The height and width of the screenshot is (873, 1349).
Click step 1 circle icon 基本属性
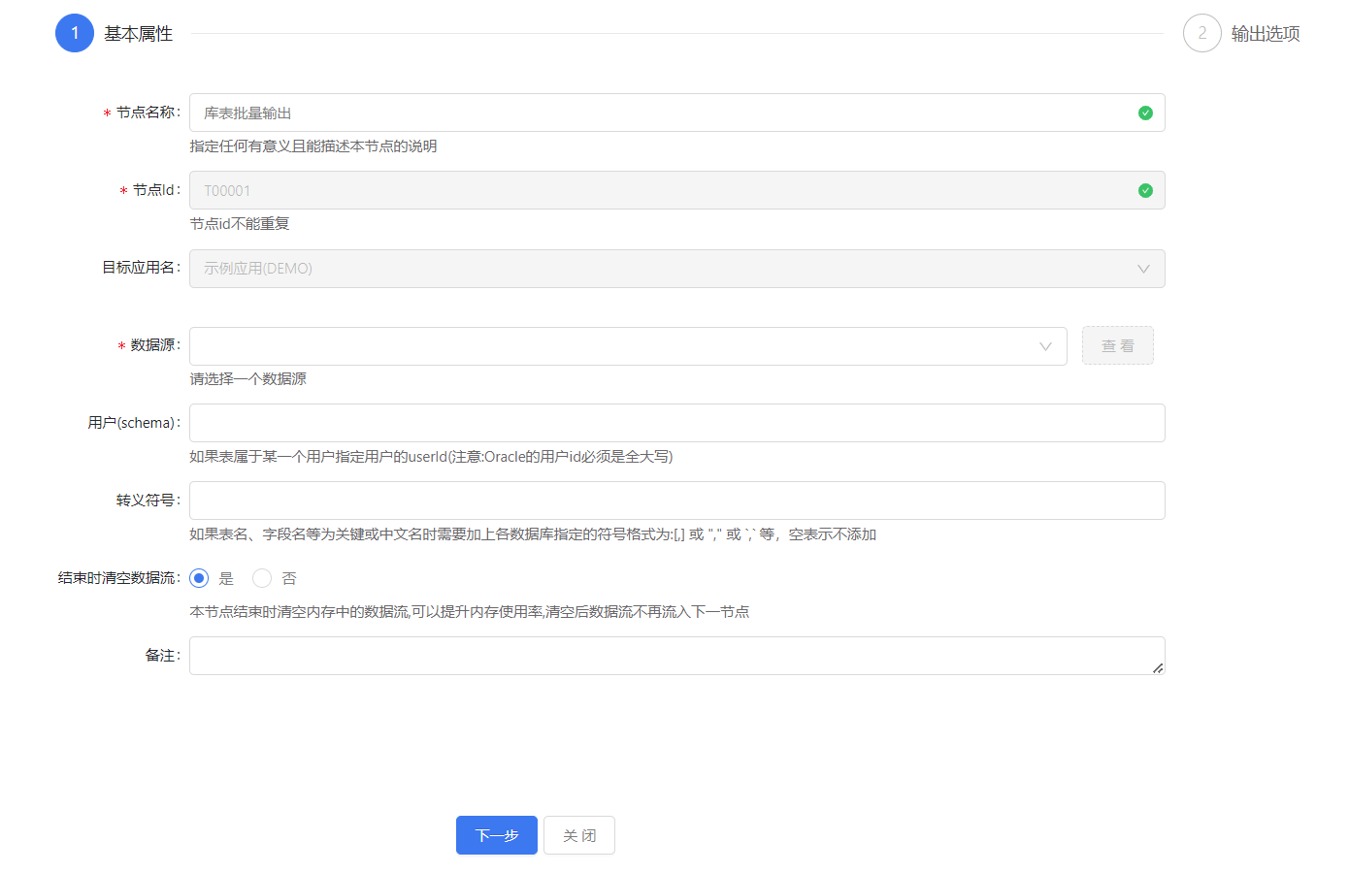75,33
